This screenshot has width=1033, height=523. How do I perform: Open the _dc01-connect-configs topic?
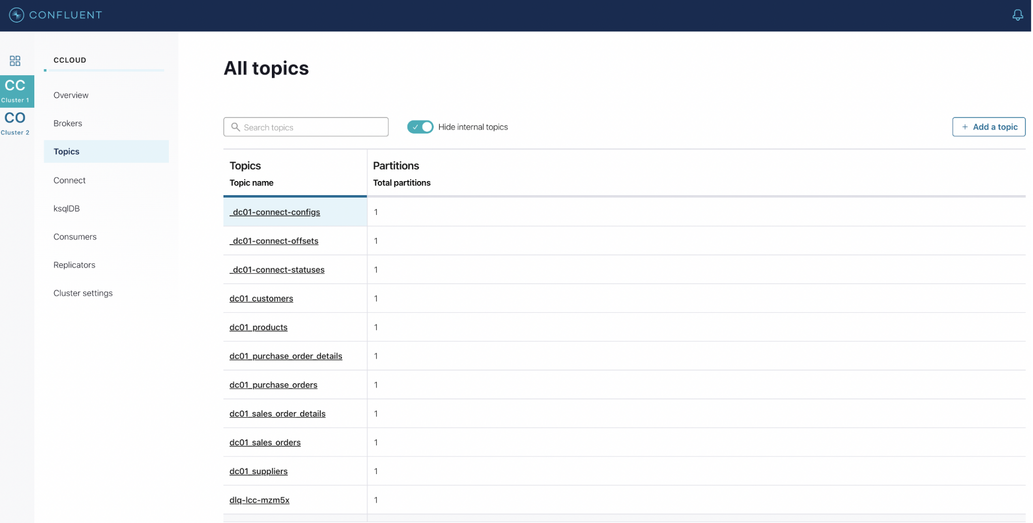pyautogui.click(x=275, y=212)
